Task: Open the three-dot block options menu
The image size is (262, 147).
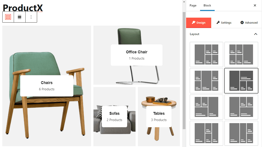Action: tap(31, 17)
